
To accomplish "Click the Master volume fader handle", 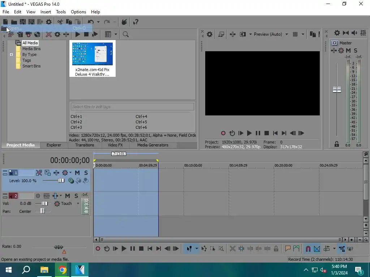I will (337, 89).
